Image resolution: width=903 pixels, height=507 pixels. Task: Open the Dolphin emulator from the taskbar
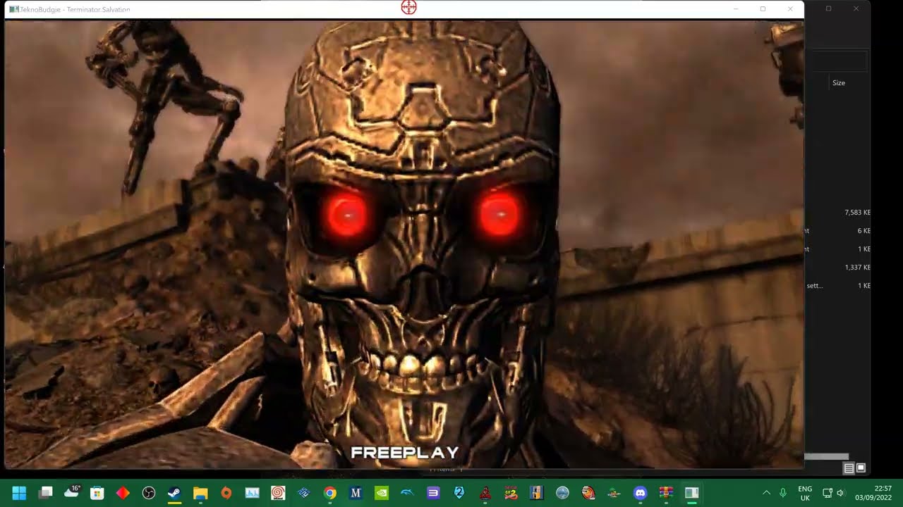408,493
